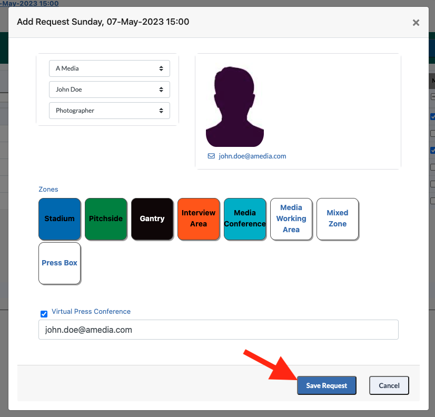
Task: Open the john.doe@amedia.com email link
Action: (x=252, y=156)
